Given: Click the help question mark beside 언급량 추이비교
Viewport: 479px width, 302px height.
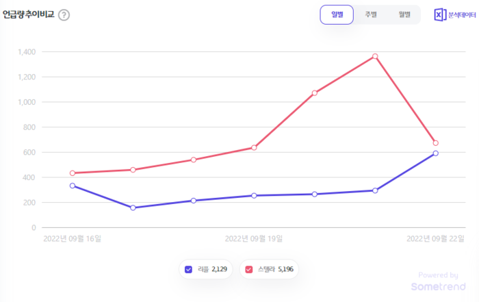Looking at the screenshot, I should click(x=64, y=15).
